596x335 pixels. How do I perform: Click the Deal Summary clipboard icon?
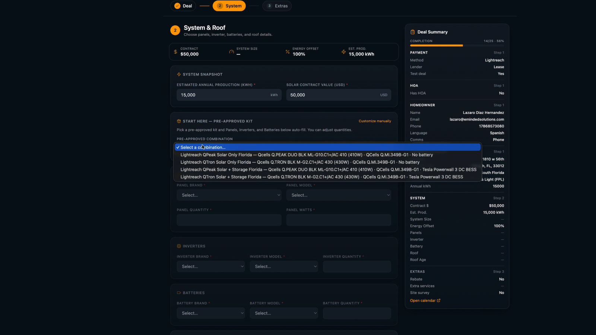[x=413, y=32]
